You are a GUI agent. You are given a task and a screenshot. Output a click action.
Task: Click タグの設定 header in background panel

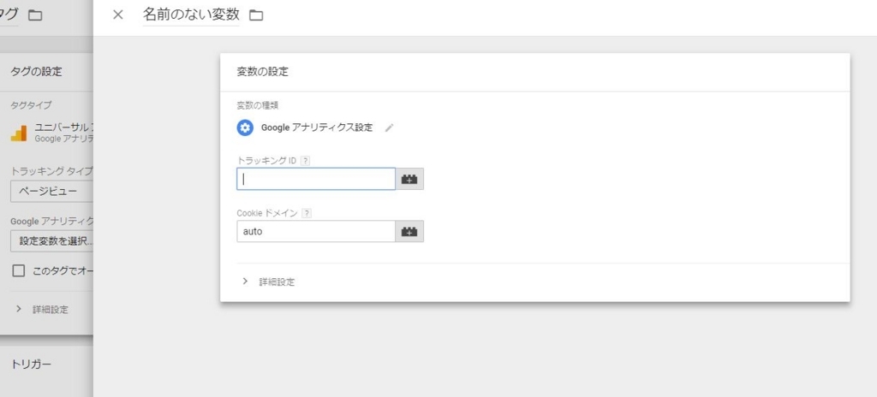36,72
